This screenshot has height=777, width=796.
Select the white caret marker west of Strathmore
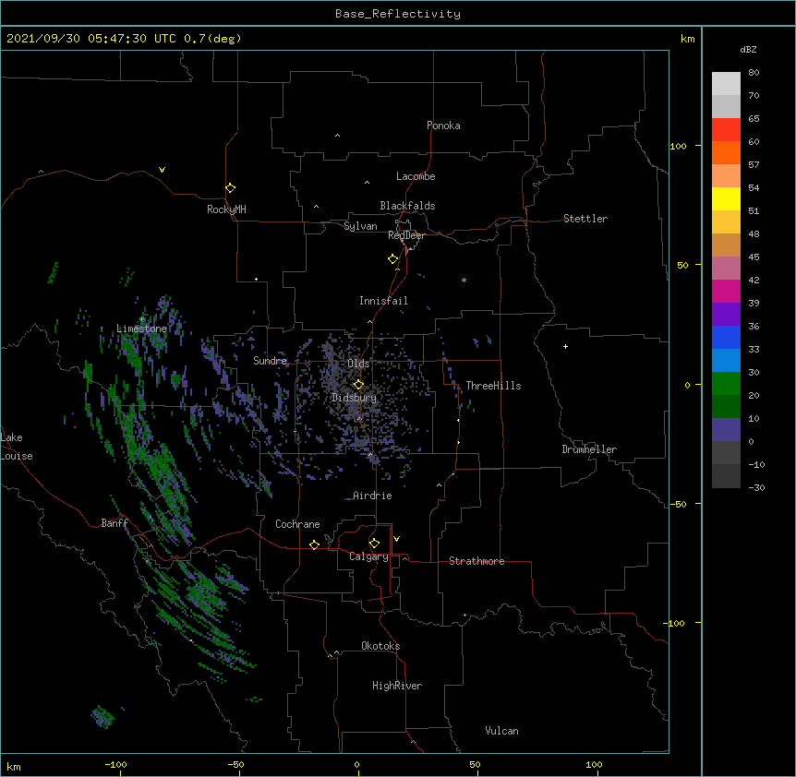(404, 558)
